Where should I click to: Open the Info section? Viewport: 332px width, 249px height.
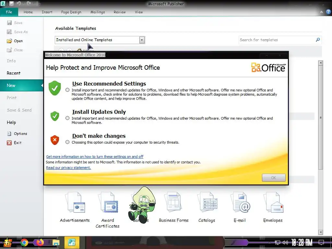click(x=11, y=61)
